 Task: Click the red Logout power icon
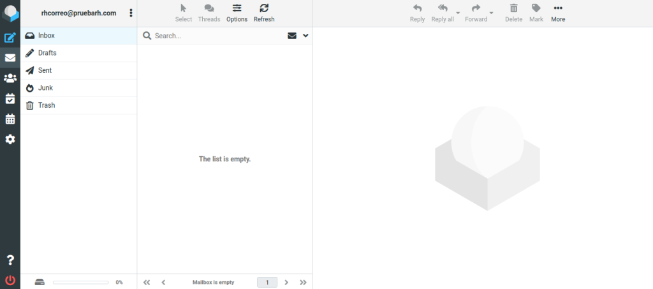click(x=10, y=279)
